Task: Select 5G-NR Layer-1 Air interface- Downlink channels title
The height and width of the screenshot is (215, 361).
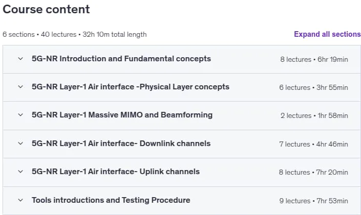Action: tap(121, 144)
